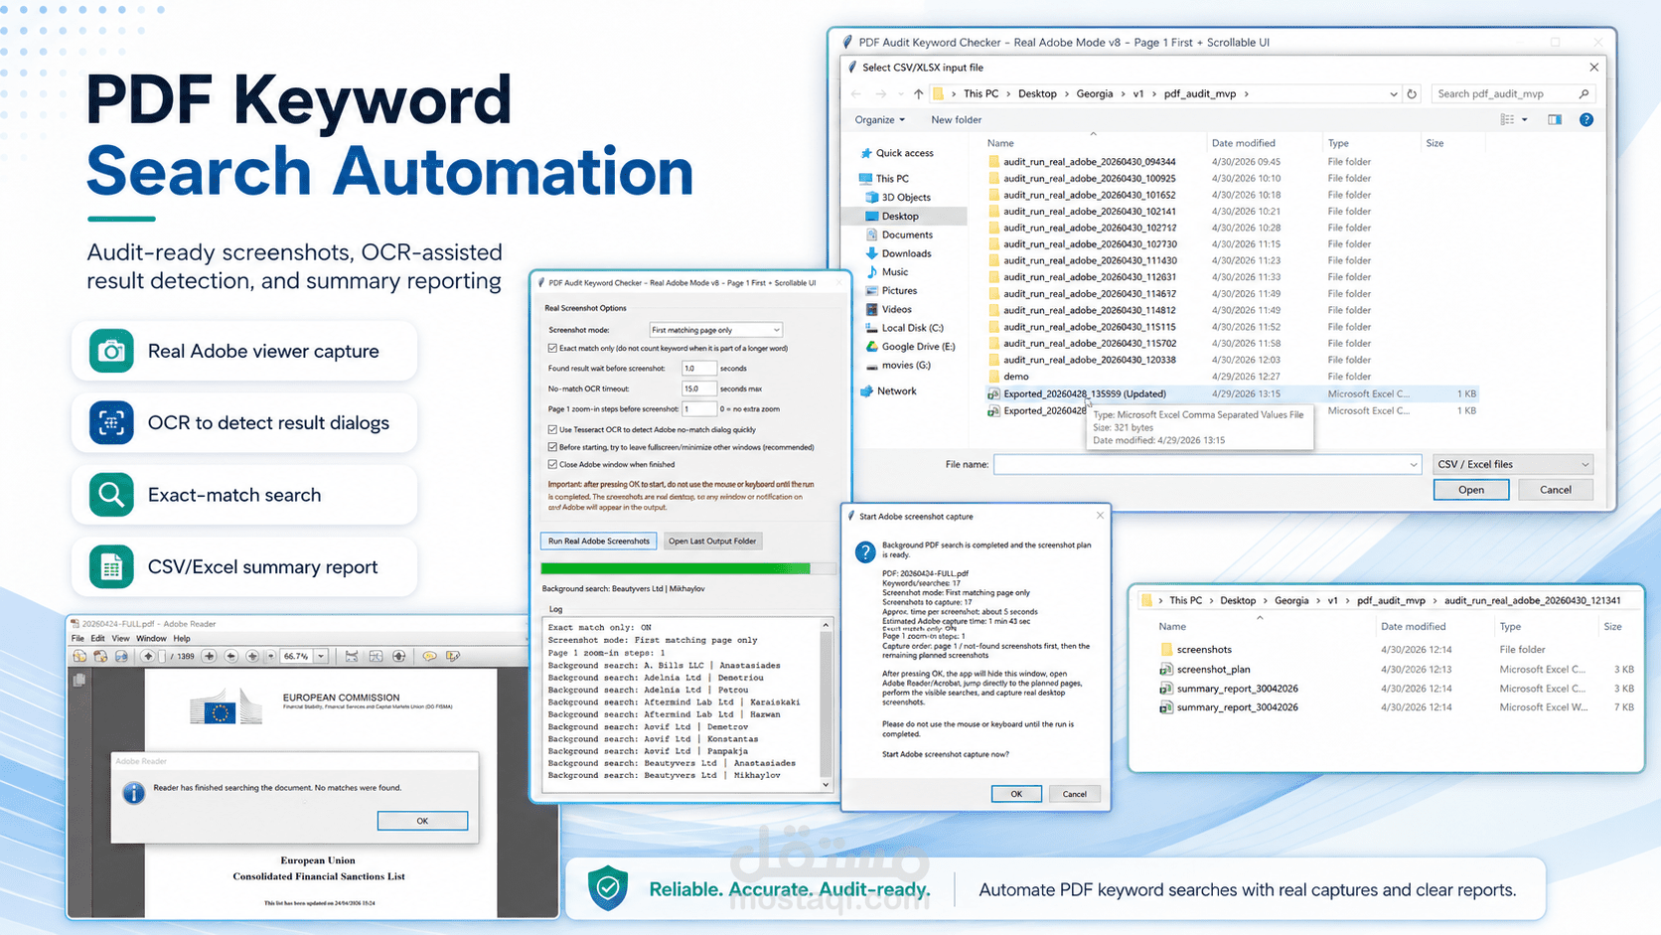This screenshot has height=935, width=1661.
Task: Click OK in Start Adobe screenshot capture dialog
Action: [1016, 794]
